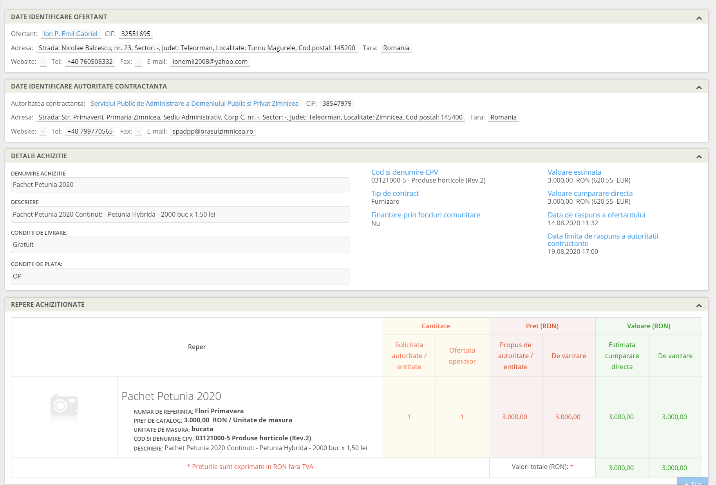Collapse the Detalii Achizitie section

[699, 156]
